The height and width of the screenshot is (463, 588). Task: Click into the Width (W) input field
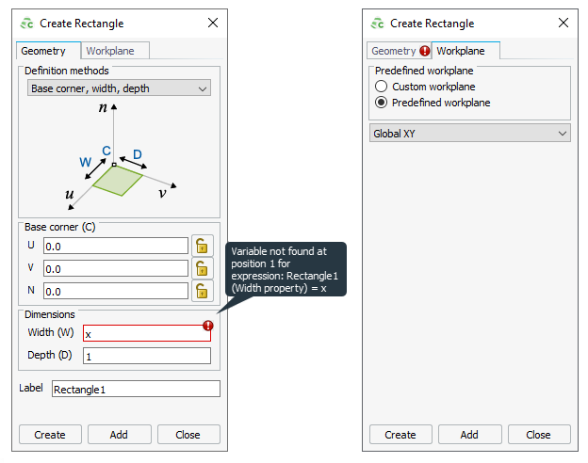pos(141,334)
